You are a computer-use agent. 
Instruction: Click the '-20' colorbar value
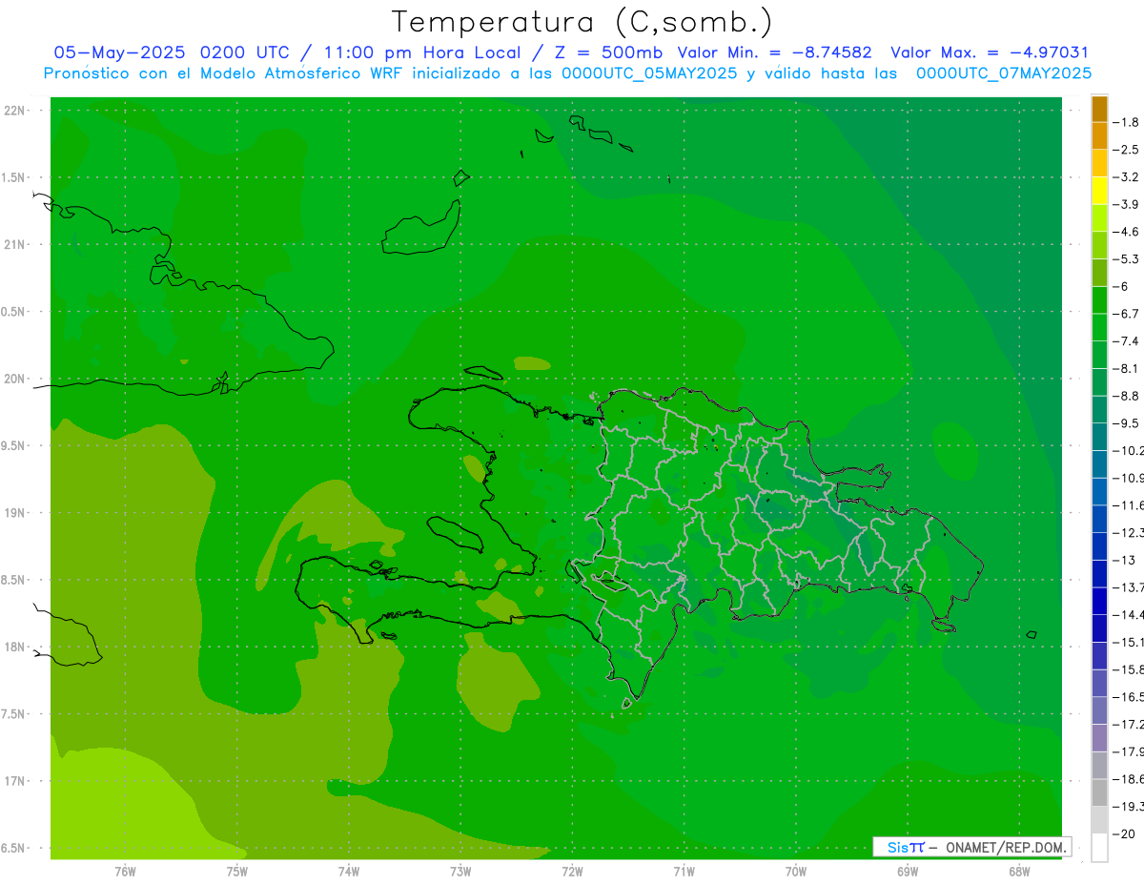point(1124,833)
